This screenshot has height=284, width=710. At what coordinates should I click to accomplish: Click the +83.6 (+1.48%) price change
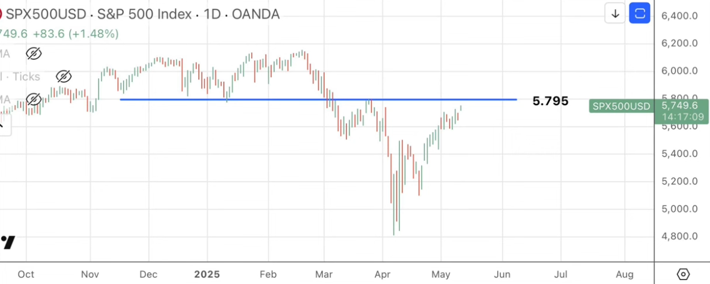(x=75, y=34)
